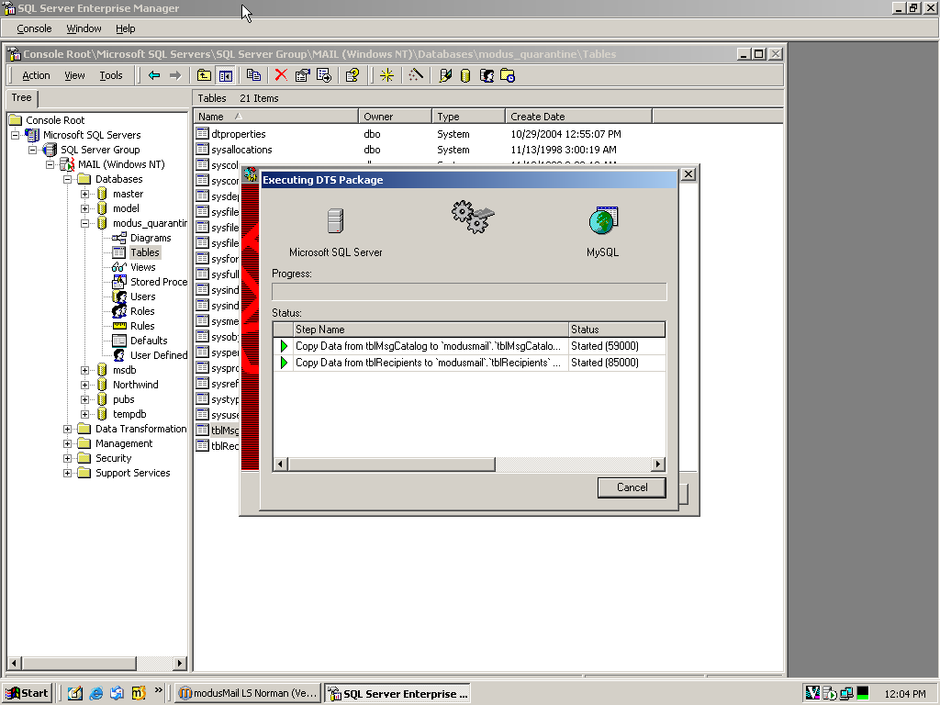Click the taskbar clock showing 12:04 PM
This screenshot has height=705, width=940.
(904, 694)
